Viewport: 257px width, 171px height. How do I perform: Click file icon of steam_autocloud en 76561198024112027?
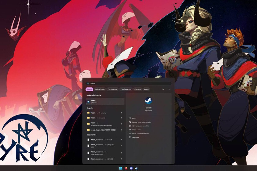(88, 153)
